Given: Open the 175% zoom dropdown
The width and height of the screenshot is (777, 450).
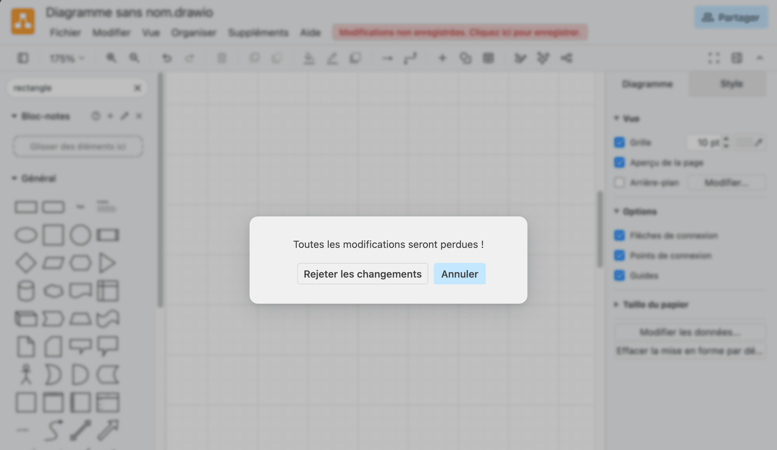Looking at the screenshot, I should (67, 58).
